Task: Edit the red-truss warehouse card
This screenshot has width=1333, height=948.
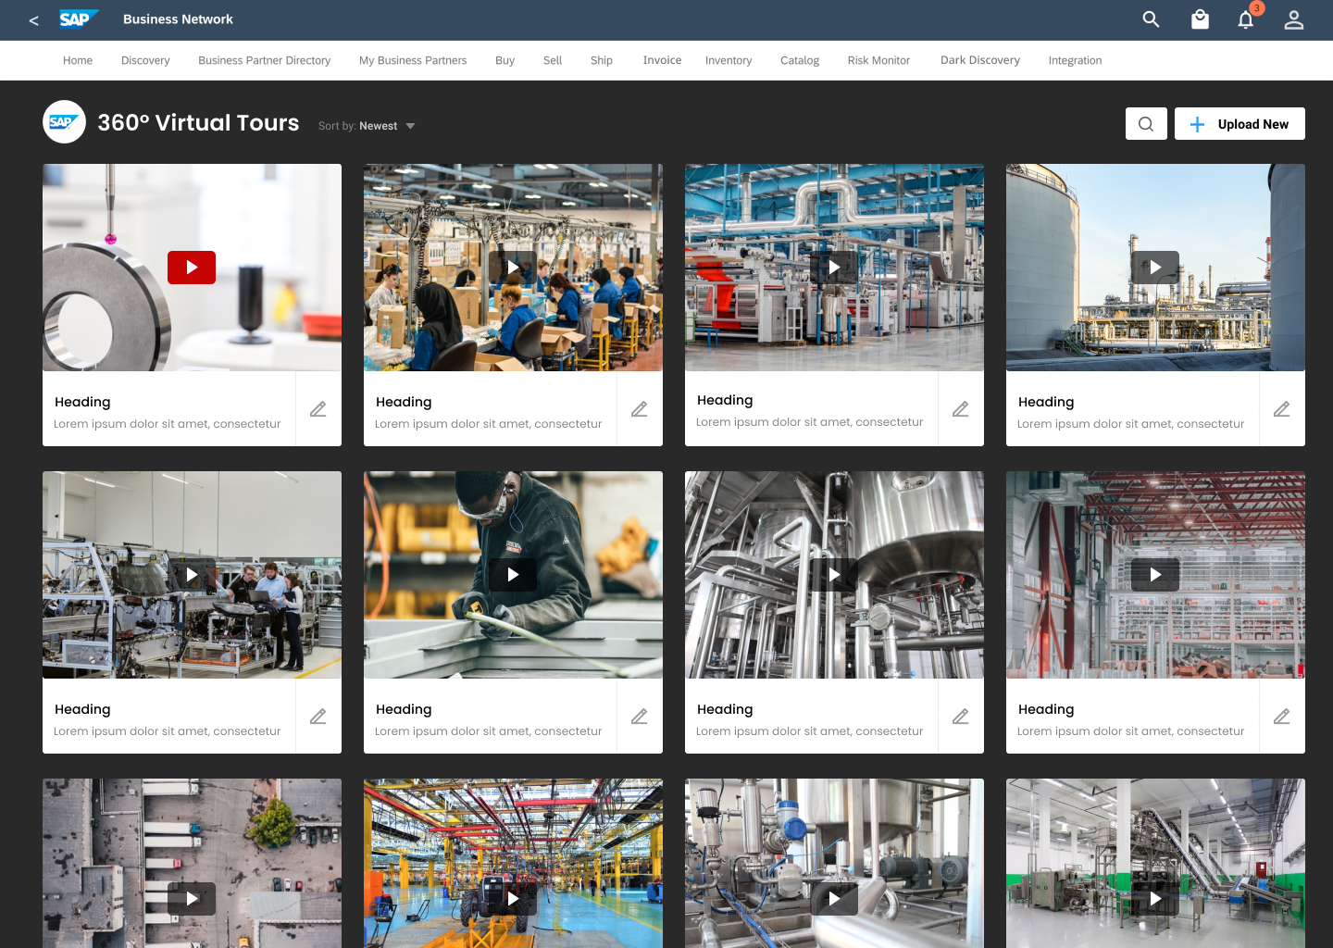Action: click(x=1282, y=717)
